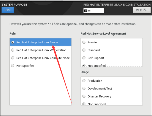
Task: Click the Usage list vertical scrollbar
Action: click(x=142, y=89)
